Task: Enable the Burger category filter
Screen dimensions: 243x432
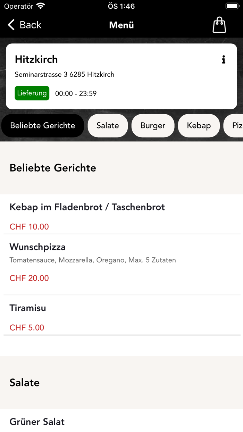Action: click(153, 125)
